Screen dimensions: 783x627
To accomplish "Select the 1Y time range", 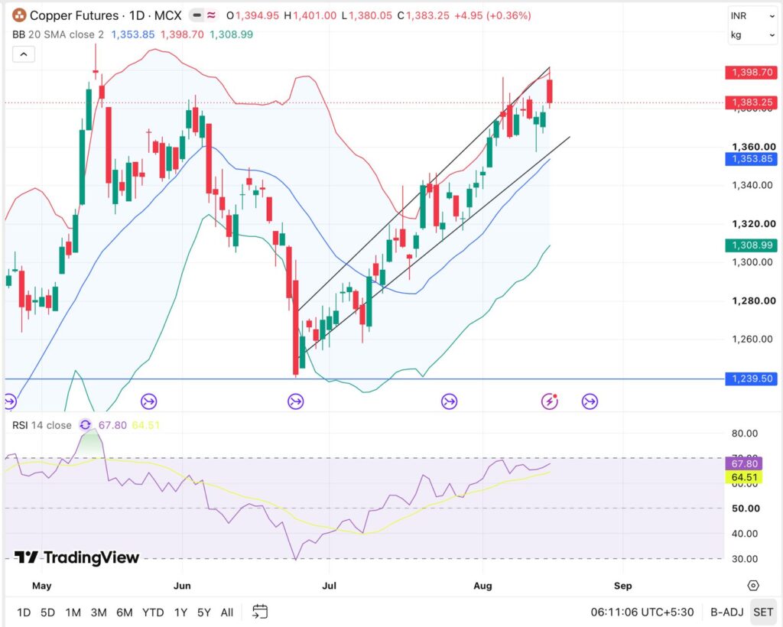I will [180, 612].
